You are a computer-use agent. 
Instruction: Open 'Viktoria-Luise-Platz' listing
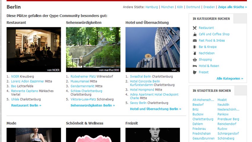(83, 99)
